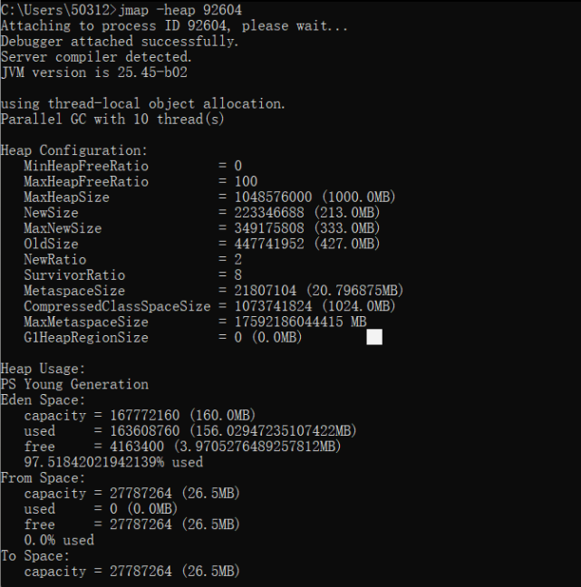The height and width of the screenshot is (587, 581).
Task: Click the MaxHeapSize value 1048576000
Action: (x=273, y=197)
